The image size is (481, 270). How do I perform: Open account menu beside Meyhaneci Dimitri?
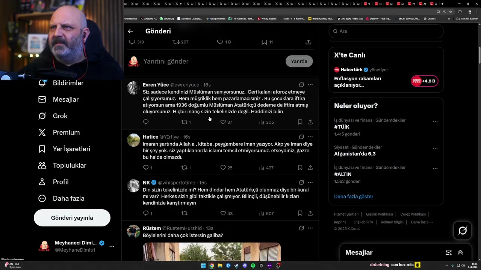[112, 246]
